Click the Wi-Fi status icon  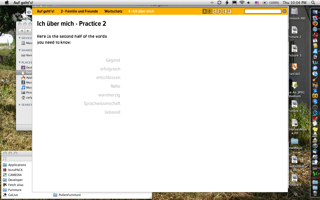click(x=242, y=3)
